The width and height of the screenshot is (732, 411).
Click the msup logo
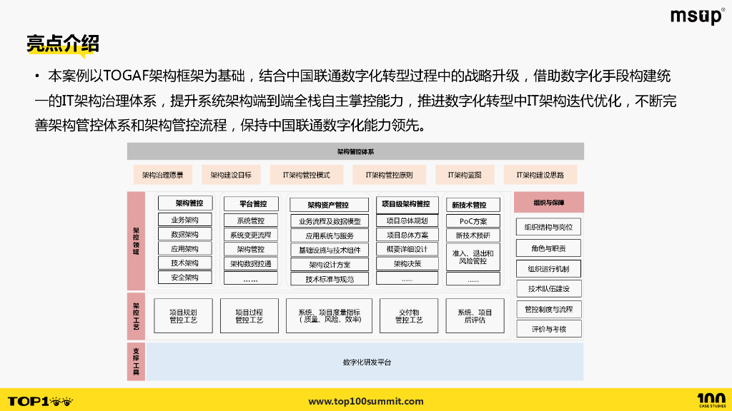(x=698, y=16)
